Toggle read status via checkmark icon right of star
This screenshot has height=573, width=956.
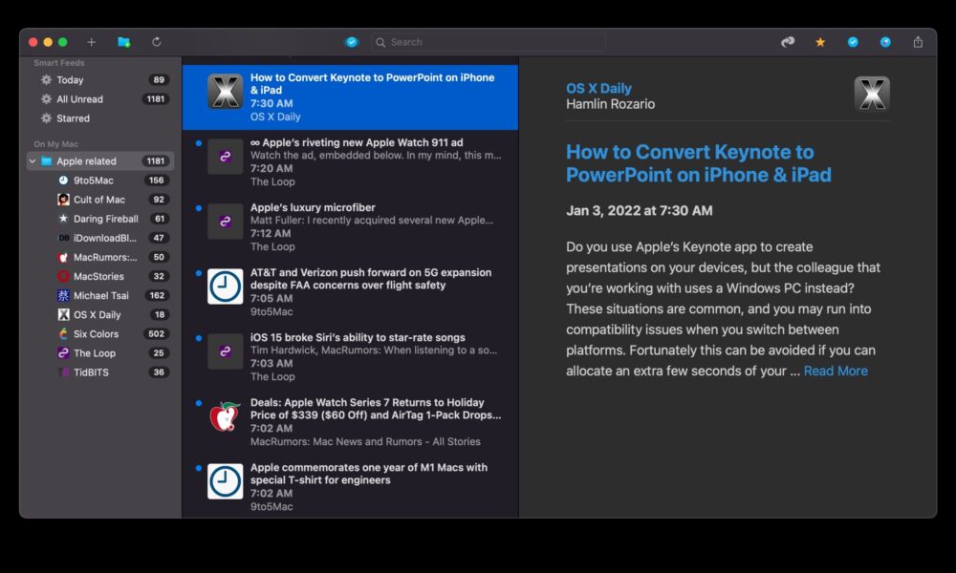[x=853, y=42]
